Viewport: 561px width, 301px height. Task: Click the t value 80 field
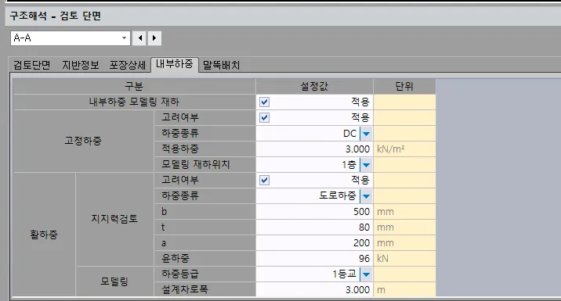(314, 227)
